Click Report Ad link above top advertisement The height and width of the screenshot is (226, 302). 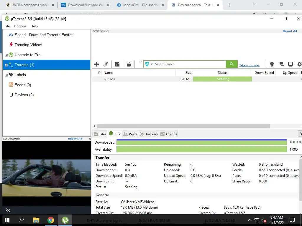pos(290,31)
